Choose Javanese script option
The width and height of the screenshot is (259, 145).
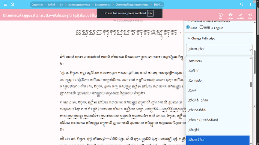(218, 61)
